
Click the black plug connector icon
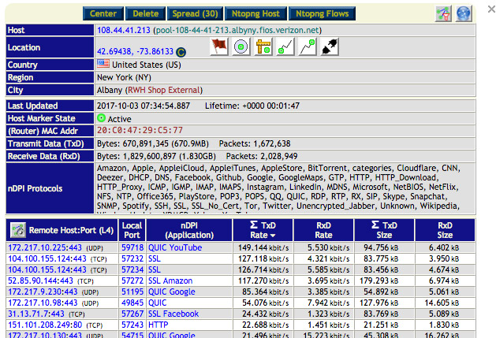(x=330, y=47)
